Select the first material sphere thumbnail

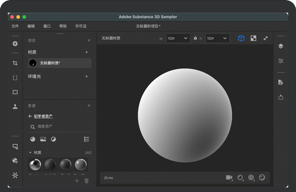(35, 165)
